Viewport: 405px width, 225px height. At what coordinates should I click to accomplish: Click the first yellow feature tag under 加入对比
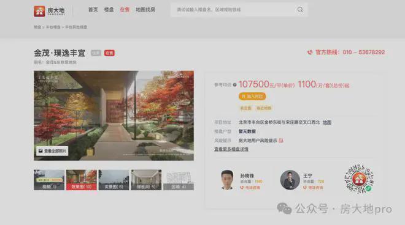pyautogui.click(x=245, y=108)
